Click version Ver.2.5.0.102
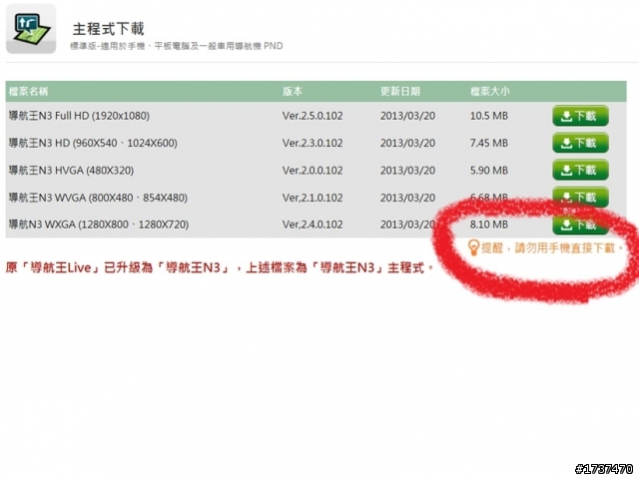639x477 pixels. 313,116
